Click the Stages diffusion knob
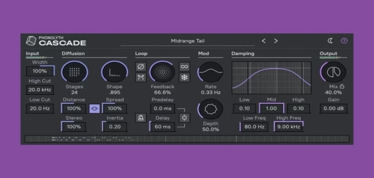 [x=74, y=72]
